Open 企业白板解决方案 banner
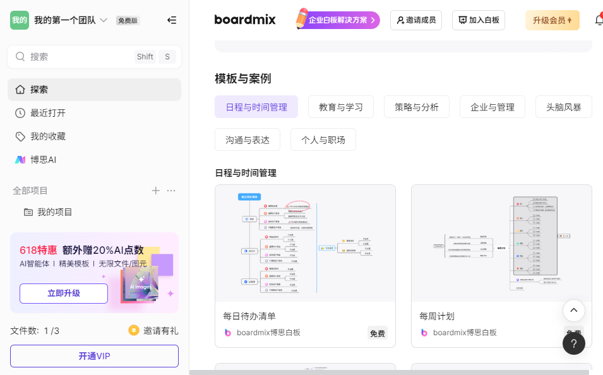 point(338,20)
